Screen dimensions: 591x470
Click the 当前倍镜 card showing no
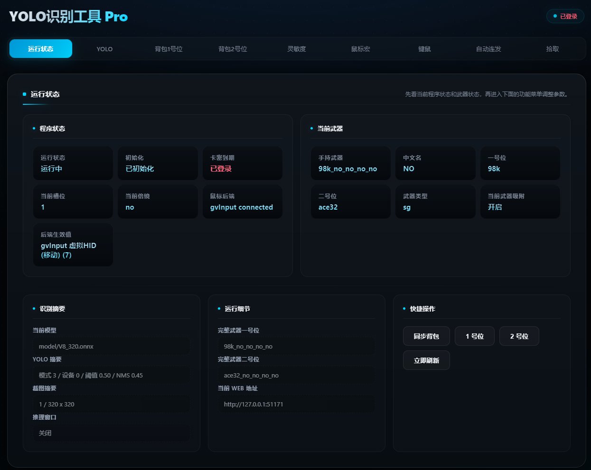point(158,202)
